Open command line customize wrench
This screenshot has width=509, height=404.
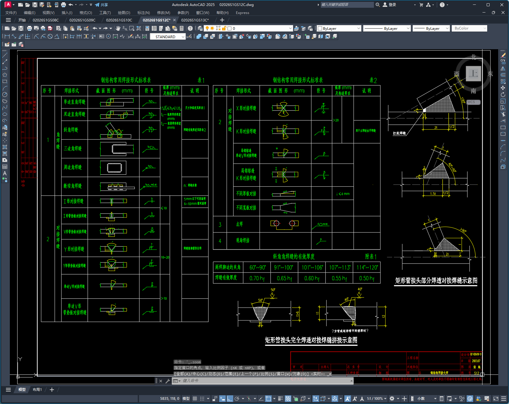(x=168, y=381)
